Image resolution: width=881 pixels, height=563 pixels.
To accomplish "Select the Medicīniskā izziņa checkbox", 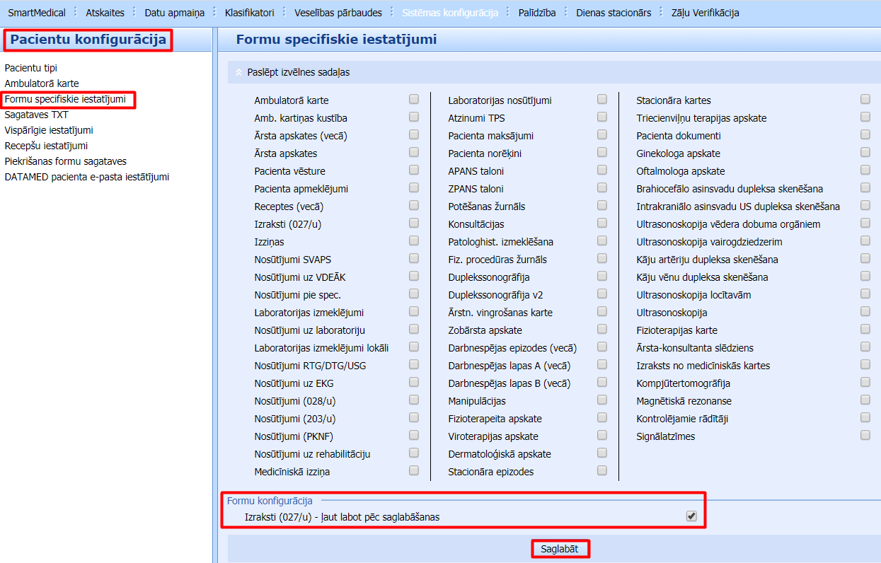I will pos(414,471).
